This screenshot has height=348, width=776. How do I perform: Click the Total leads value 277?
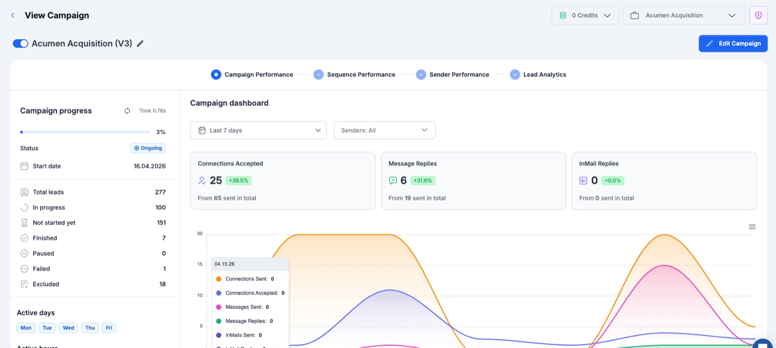tap(160, 192)
